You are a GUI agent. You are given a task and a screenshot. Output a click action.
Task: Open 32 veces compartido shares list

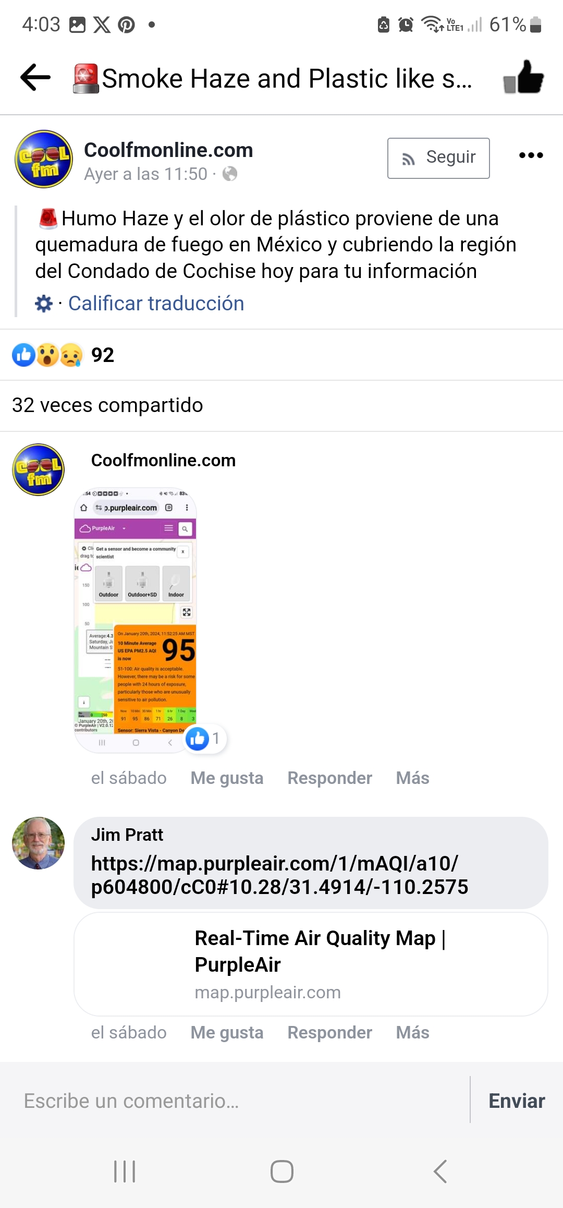(x=107, y=405)
